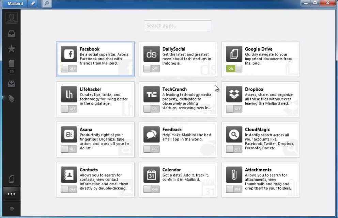Open the attachments icon near sidebar bottom
The height and width of the screenshot is (218, 338).
tap(11, 179)
